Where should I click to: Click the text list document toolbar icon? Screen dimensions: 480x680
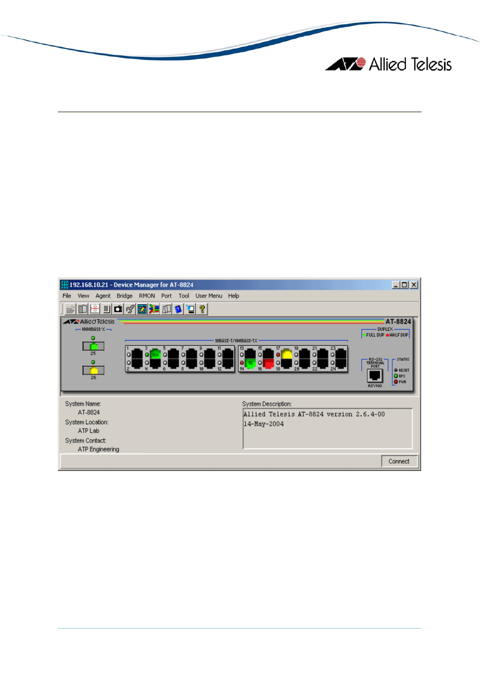point(106,309)
